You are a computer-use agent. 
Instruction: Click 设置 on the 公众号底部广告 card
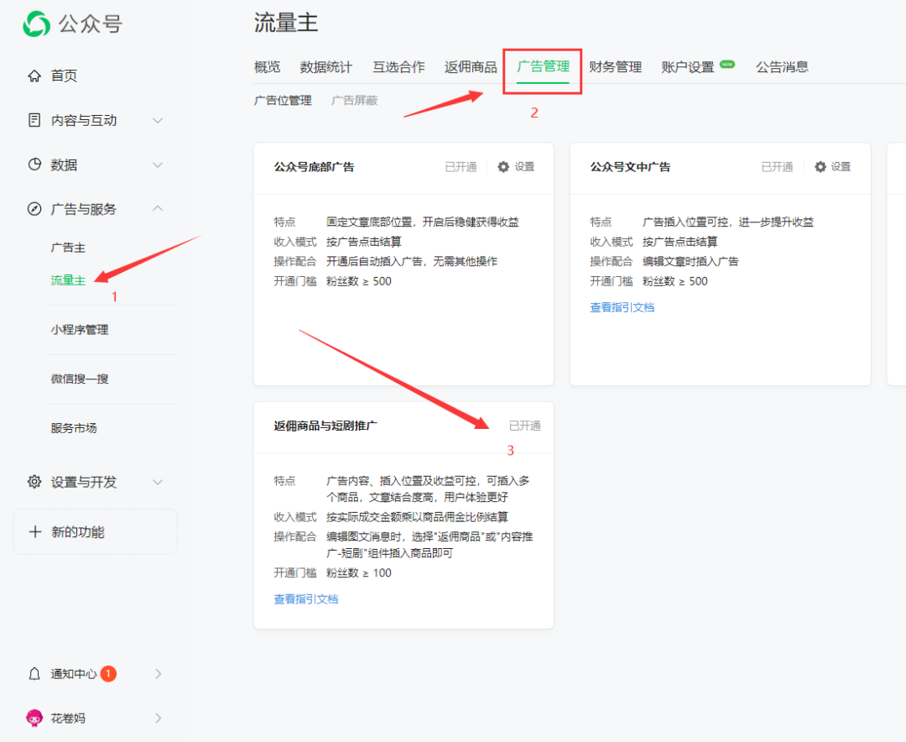pos(524,166)
